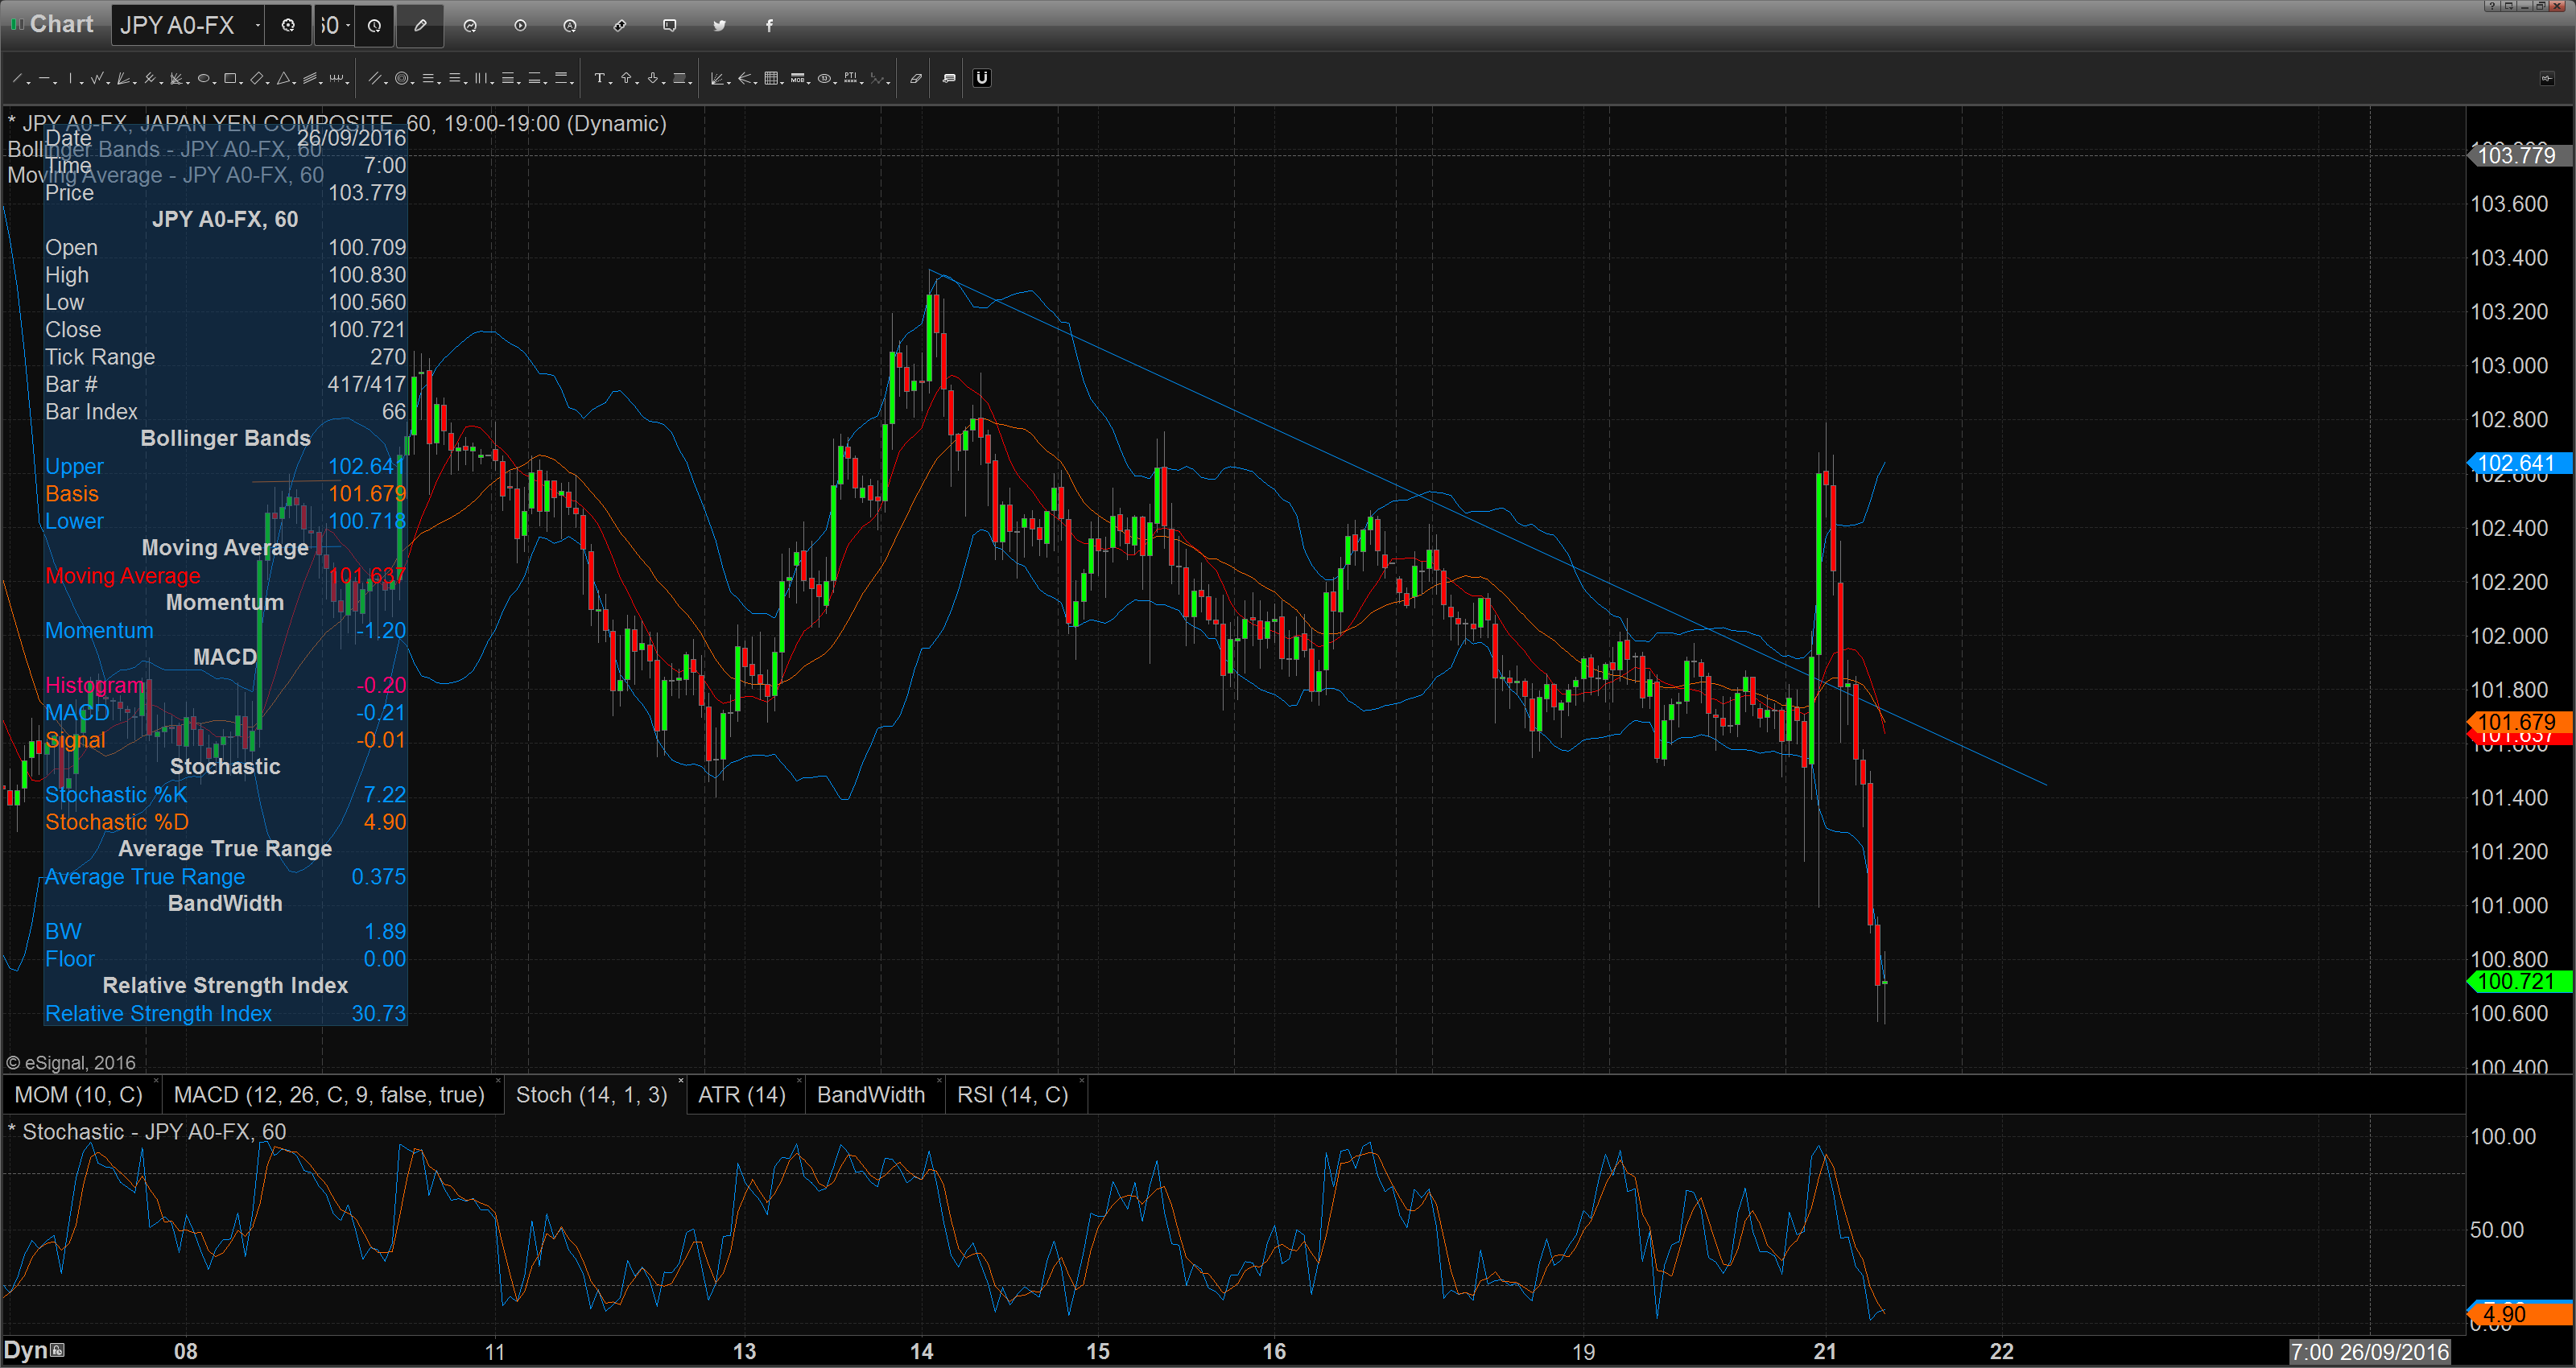Click the Bar # value 417/417
Image resolution: width=2576 pixels, height=1368 pixels.
(366, 384)
